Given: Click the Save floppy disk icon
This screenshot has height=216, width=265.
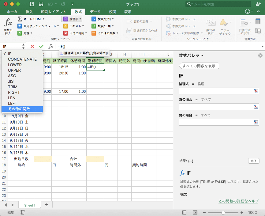Looking at the screenshot, I should (41, 4).
